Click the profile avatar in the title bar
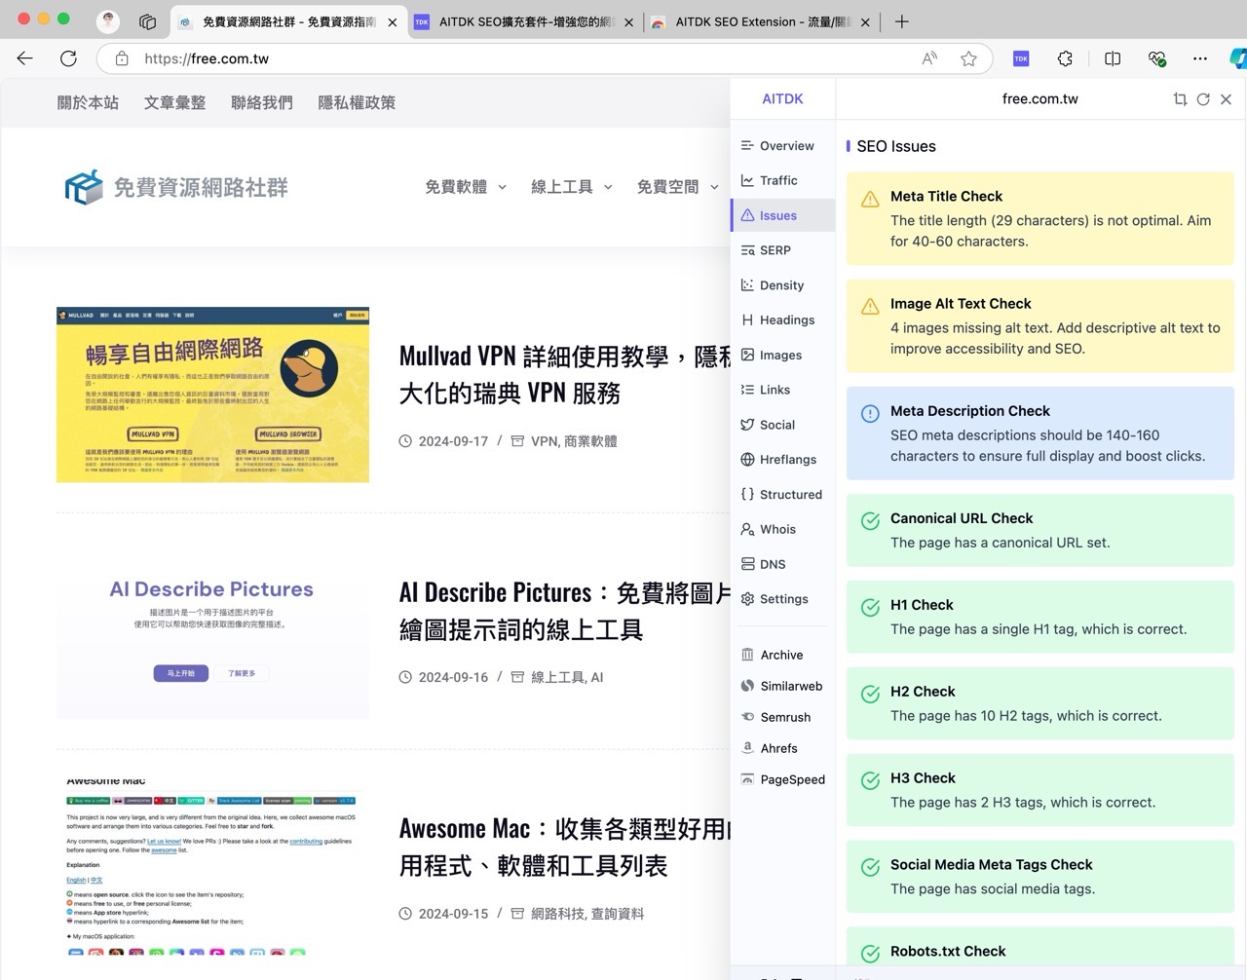Image resolution: width=1247 pixels, height=980 pixels. pos(108,21)
